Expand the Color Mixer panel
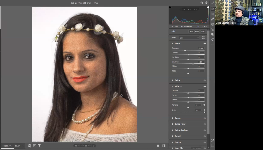The width and height of the screenshot is (263, 150). 180,124
